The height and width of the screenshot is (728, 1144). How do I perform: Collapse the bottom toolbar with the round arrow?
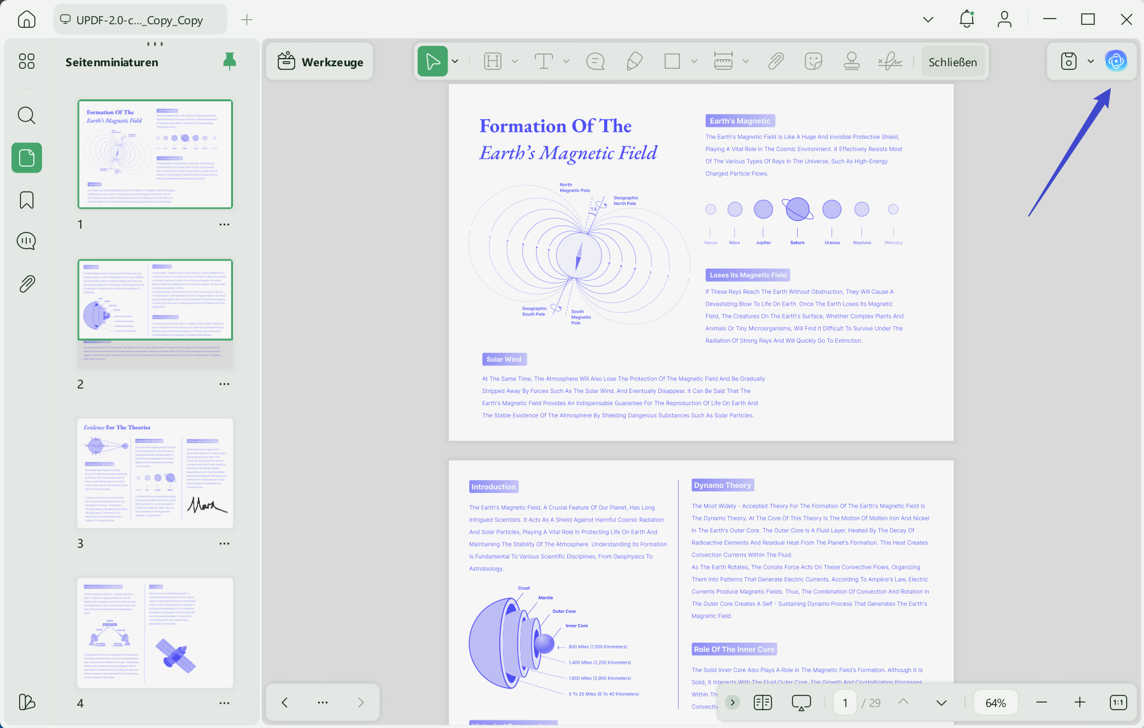point(733,703)
